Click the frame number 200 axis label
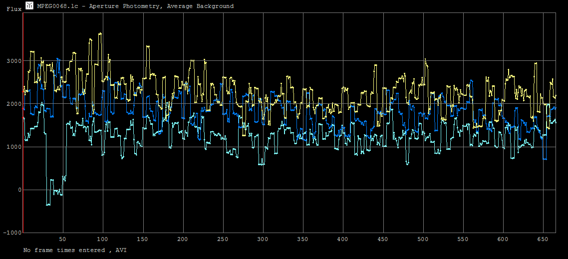The image size is (568, 259). tap(183, 239)
